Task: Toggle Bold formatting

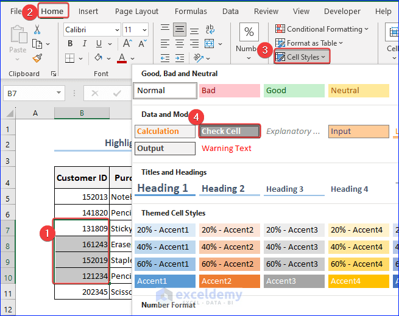Action: coord(70,43)
